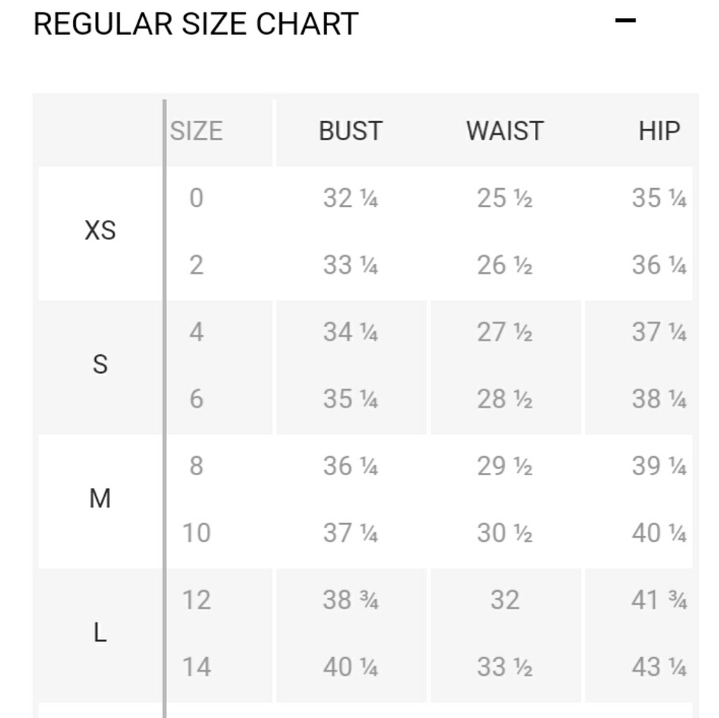The image size is (719, 718).
Task: Click the Regular Size Chart heading
Action: point(196,24)
